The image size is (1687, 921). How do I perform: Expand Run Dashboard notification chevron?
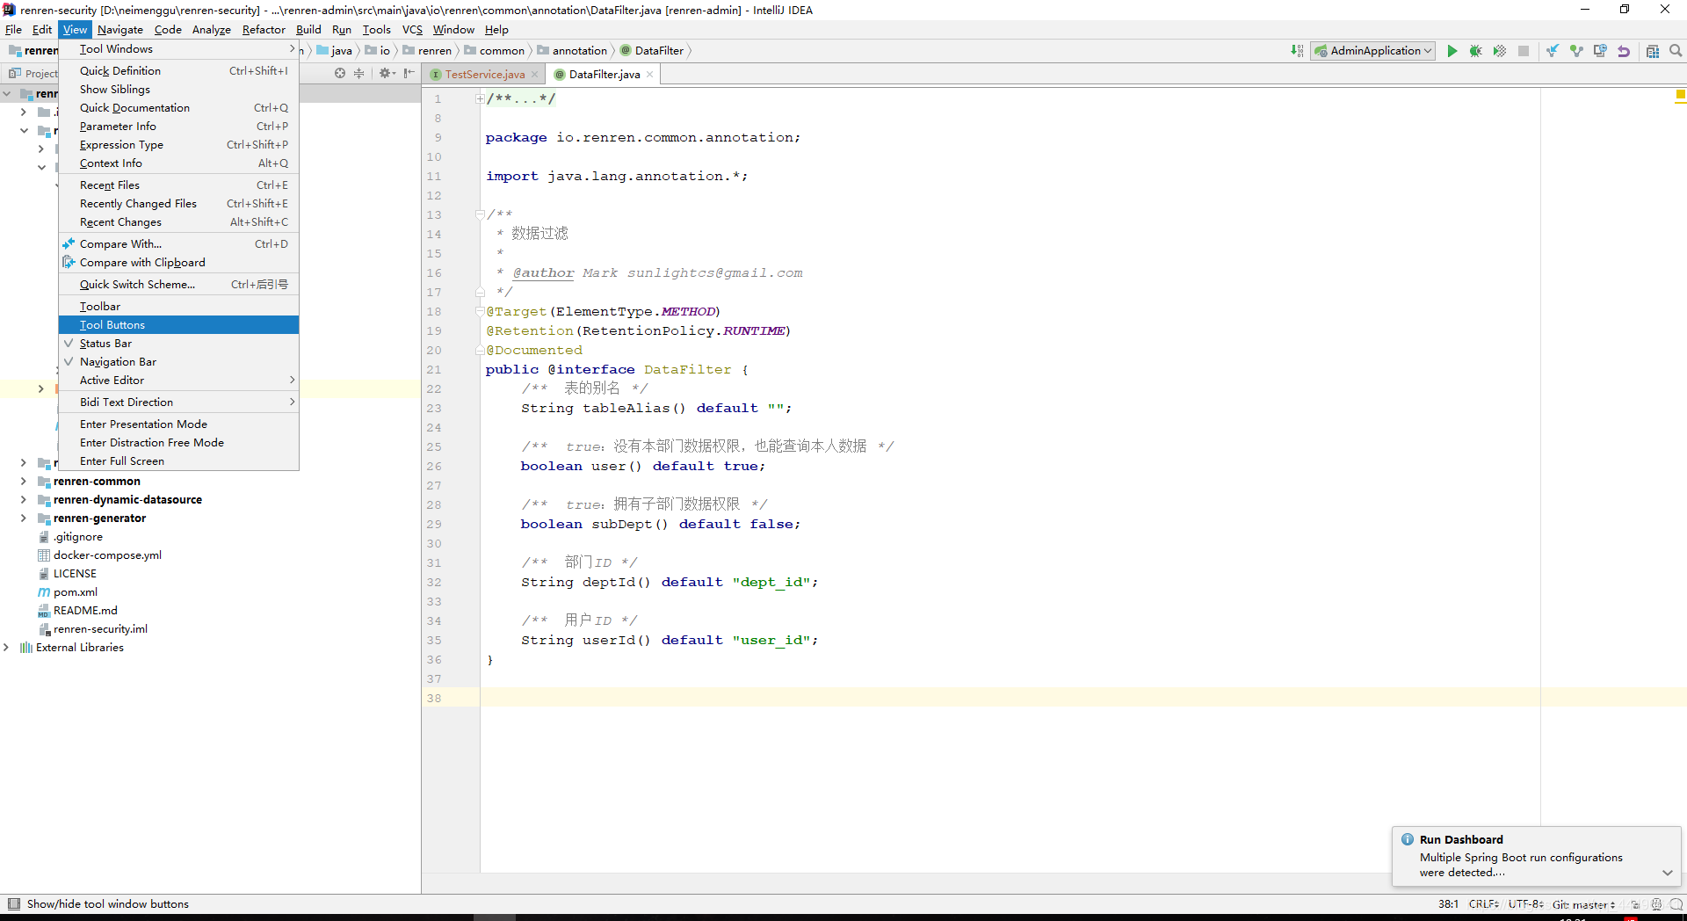pyautogui.click(x=1667, y=873)
